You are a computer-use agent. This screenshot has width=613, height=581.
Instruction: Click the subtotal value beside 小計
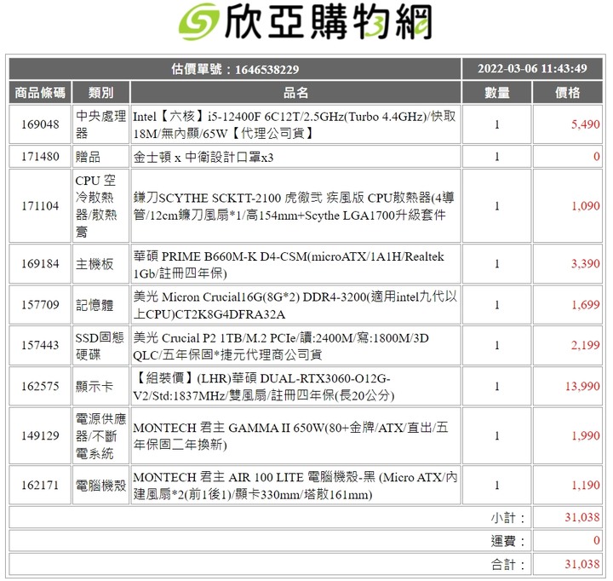pyautogui.click(x=582, y=518)
